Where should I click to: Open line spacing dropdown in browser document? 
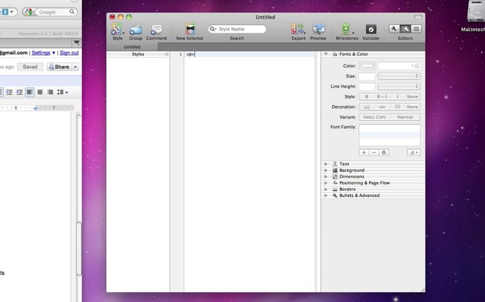[63, 92]
